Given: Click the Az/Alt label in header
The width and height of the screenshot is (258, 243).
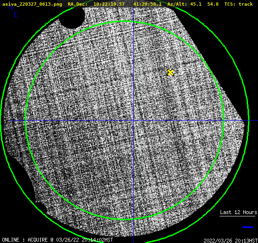Looking at the screenshot, I should (x=177, y=4).
